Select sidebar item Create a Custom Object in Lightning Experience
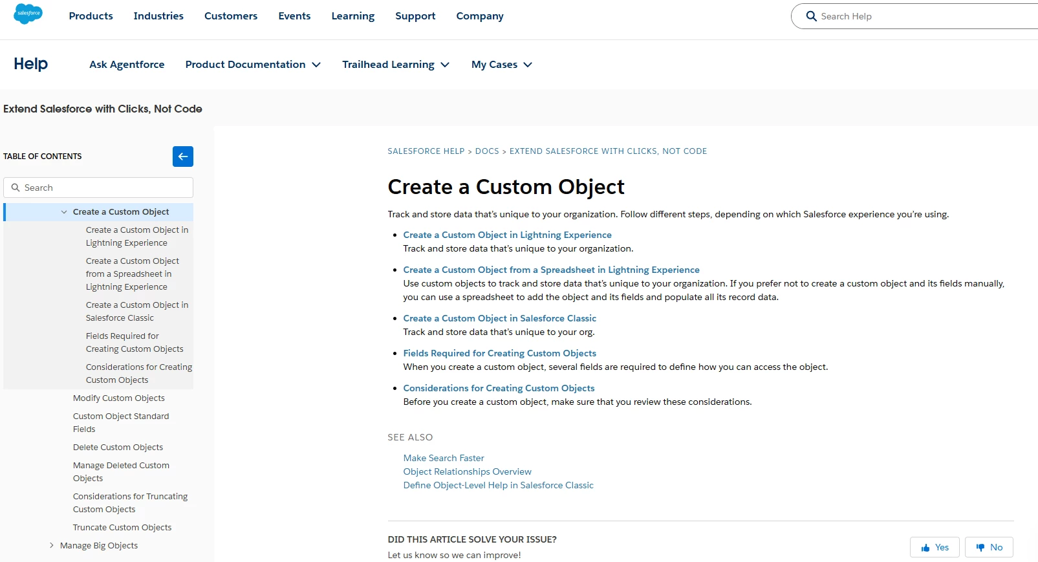The width and height of the screenshot is (1038, 562). coord(137,237)
